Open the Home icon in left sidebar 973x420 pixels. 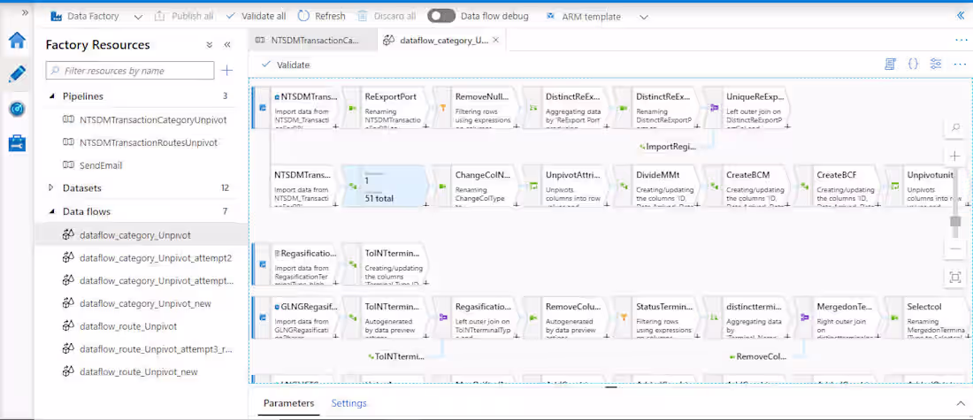(17, 41)
